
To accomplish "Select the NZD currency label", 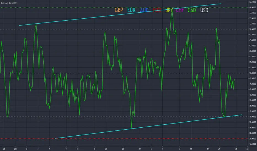I will coord(157,10).
